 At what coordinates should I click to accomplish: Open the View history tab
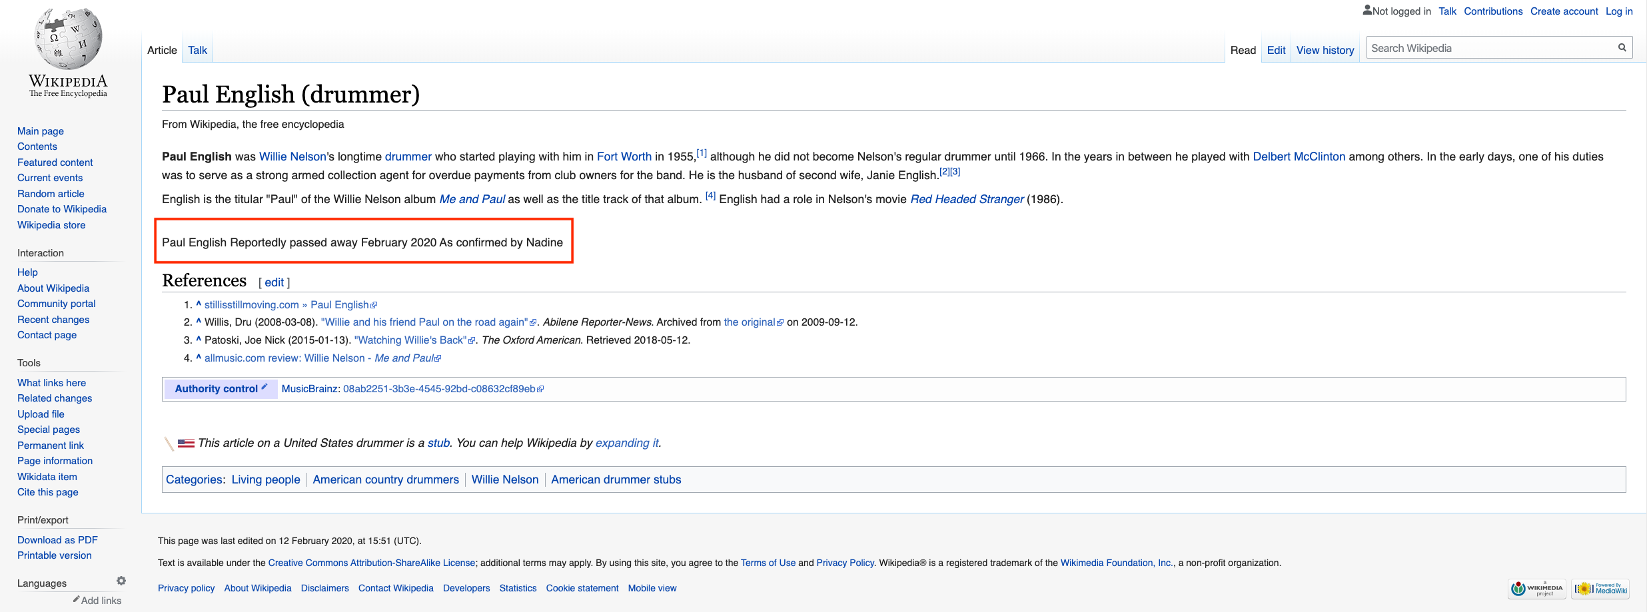1325,50
